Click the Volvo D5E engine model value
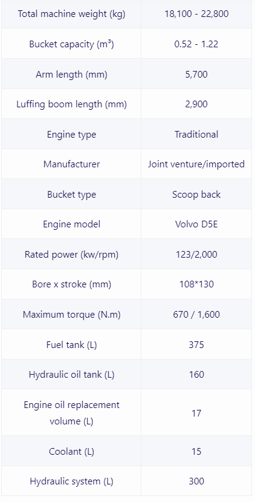255x502 pixels. tap(196, 224)
